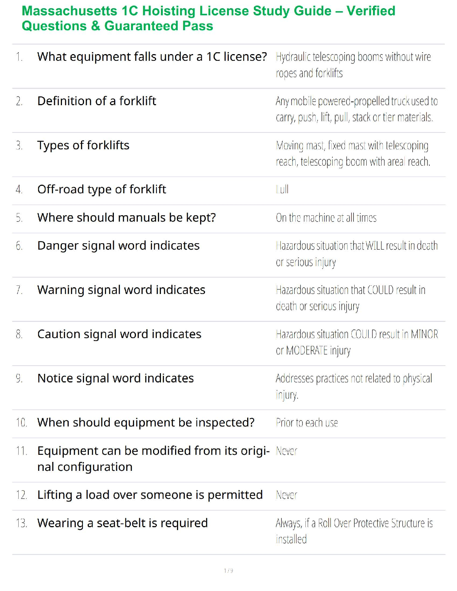457x591 pixels.
Task: Select "Caution signal word indicates" term
Action: coord(119,334)
